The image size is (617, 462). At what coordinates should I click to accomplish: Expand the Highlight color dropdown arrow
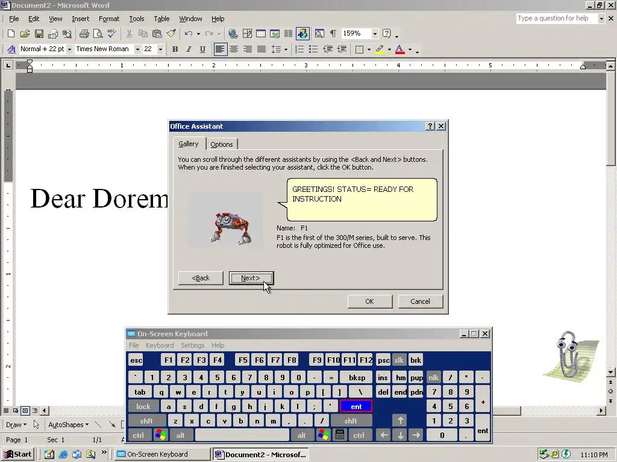click(390, 49)
